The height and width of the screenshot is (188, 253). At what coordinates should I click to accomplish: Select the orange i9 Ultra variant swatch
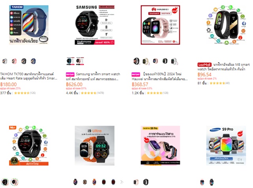94,182
